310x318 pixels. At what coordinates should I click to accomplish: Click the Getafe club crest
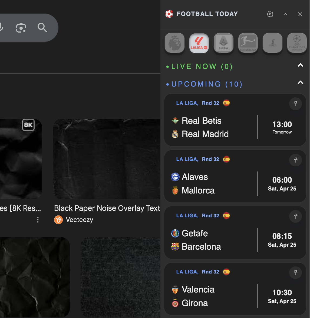[175, 233]
